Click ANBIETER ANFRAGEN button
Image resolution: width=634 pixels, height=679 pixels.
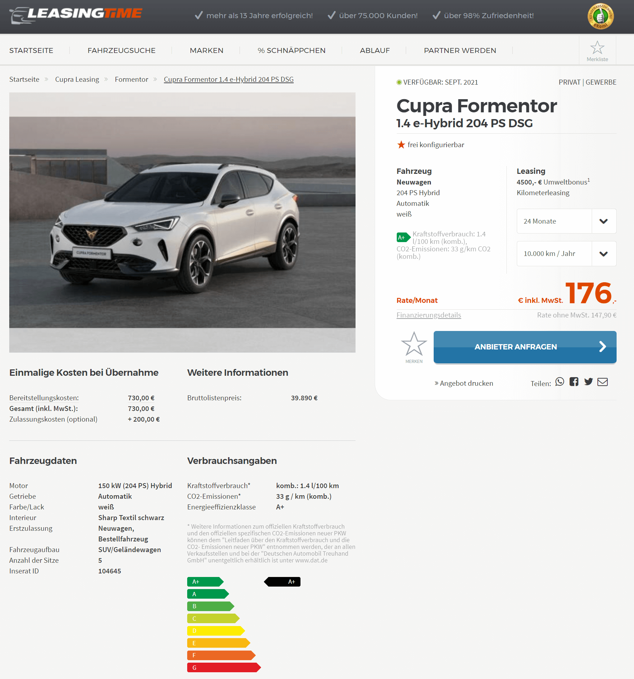[525, 347]
